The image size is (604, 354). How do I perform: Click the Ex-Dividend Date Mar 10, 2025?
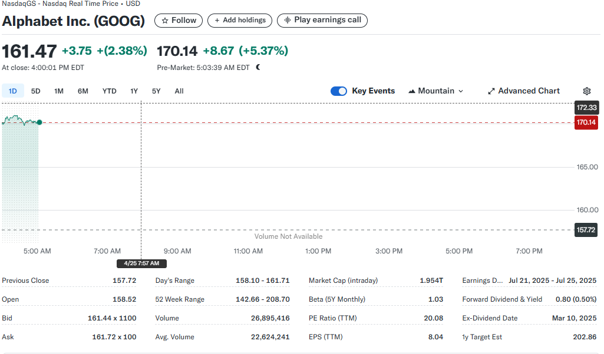(x=575, y=318)
